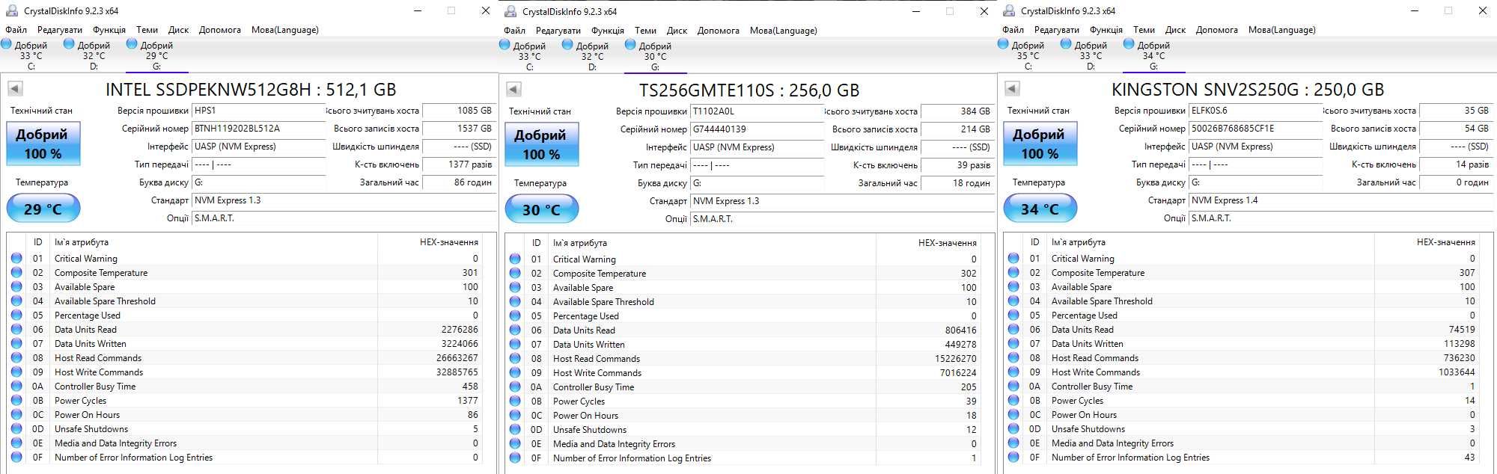Click status orb for Available Spare, Transcend window
Screen dimensions: 1497x474
coord(515,287)
